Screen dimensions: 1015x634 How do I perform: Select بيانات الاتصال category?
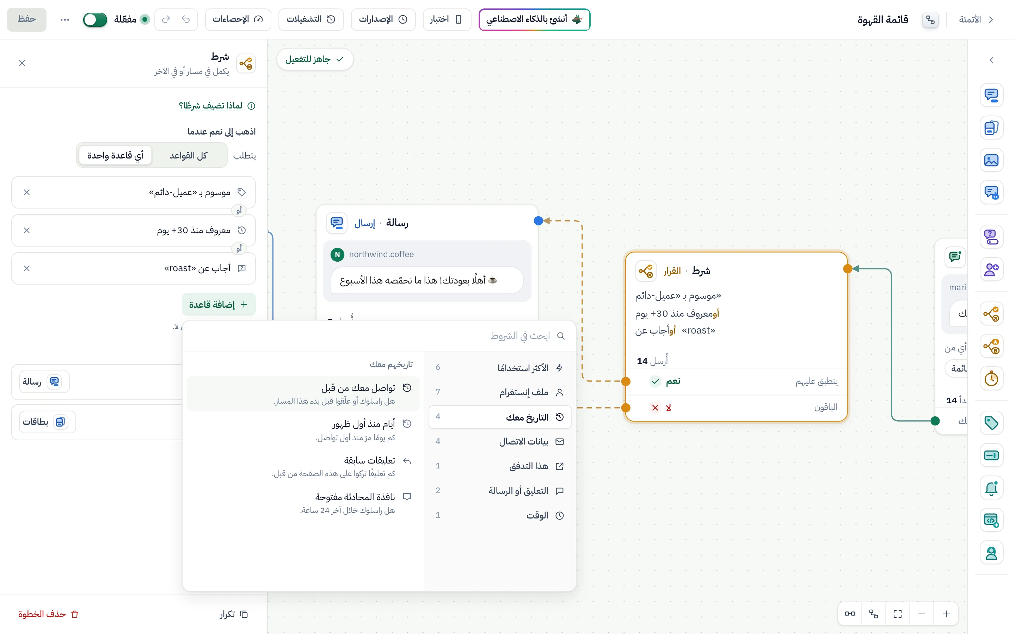(500, 442)
